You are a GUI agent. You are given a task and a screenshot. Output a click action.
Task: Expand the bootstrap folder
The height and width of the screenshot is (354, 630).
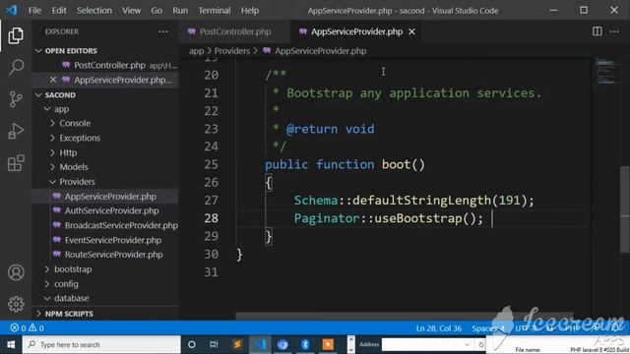pyautogui.click(x=47, y=269)
